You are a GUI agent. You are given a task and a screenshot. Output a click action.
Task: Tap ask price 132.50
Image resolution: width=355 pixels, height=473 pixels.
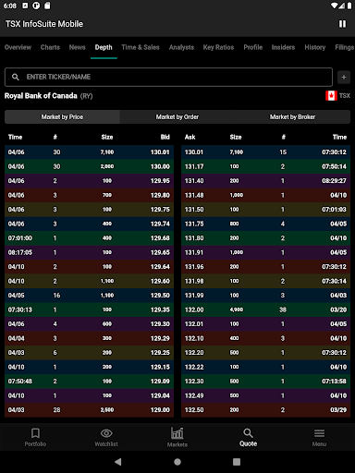(194, 410)
